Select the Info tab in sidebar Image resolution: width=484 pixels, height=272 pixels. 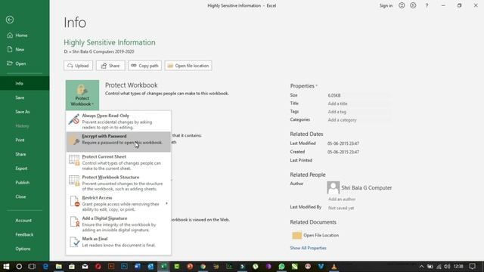coord(25,83)
